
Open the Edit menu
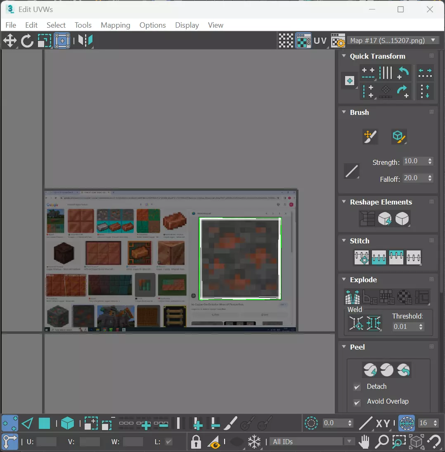[31, 25]
